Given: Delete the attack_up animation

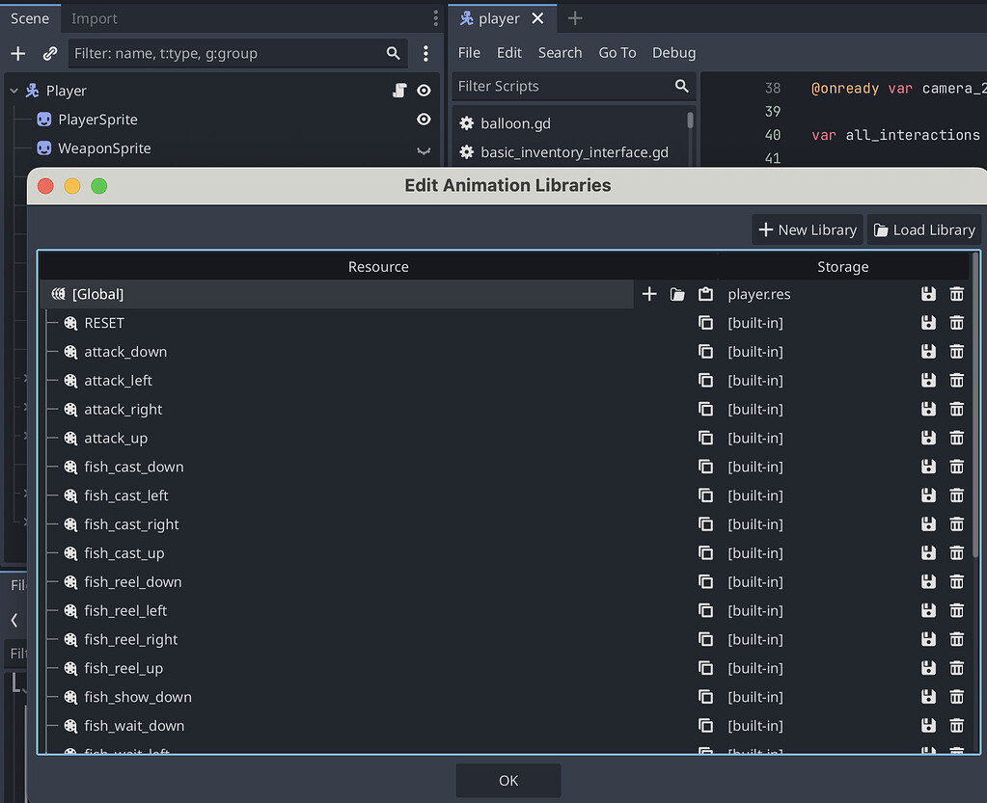Looking at the screenshot, I should point(956,438).
